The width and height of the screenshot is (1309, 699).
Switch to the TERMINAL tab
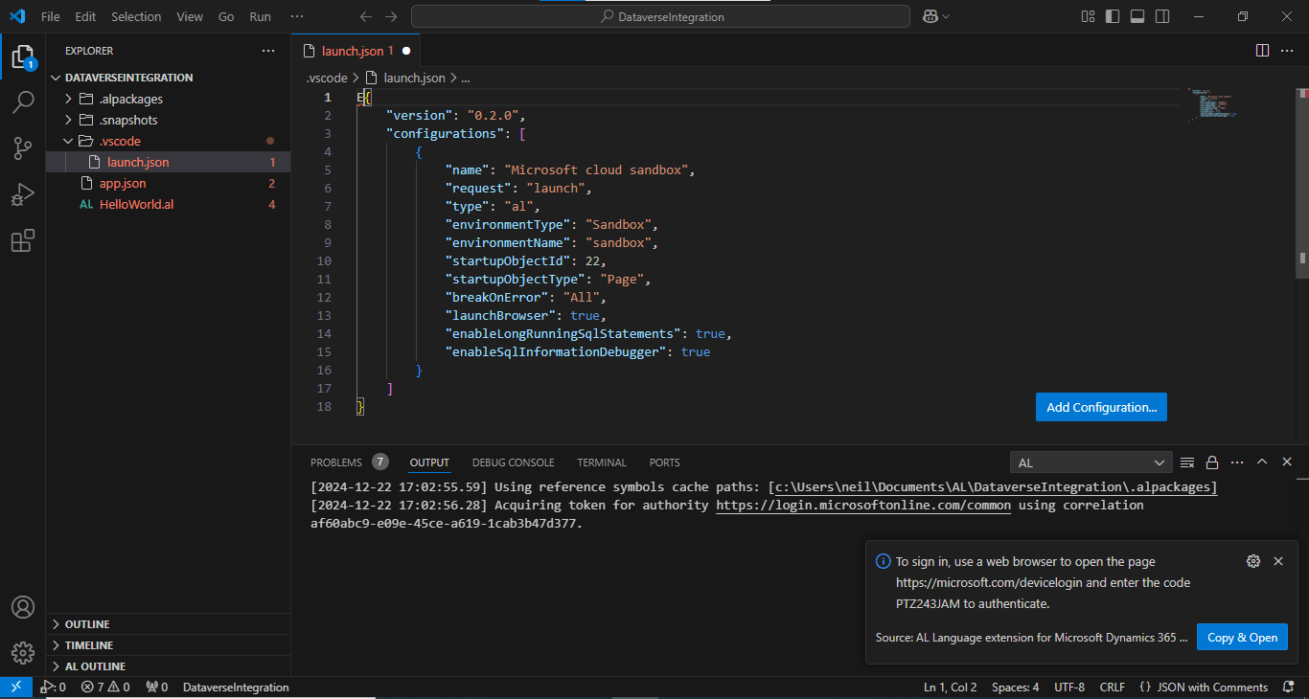601,462
